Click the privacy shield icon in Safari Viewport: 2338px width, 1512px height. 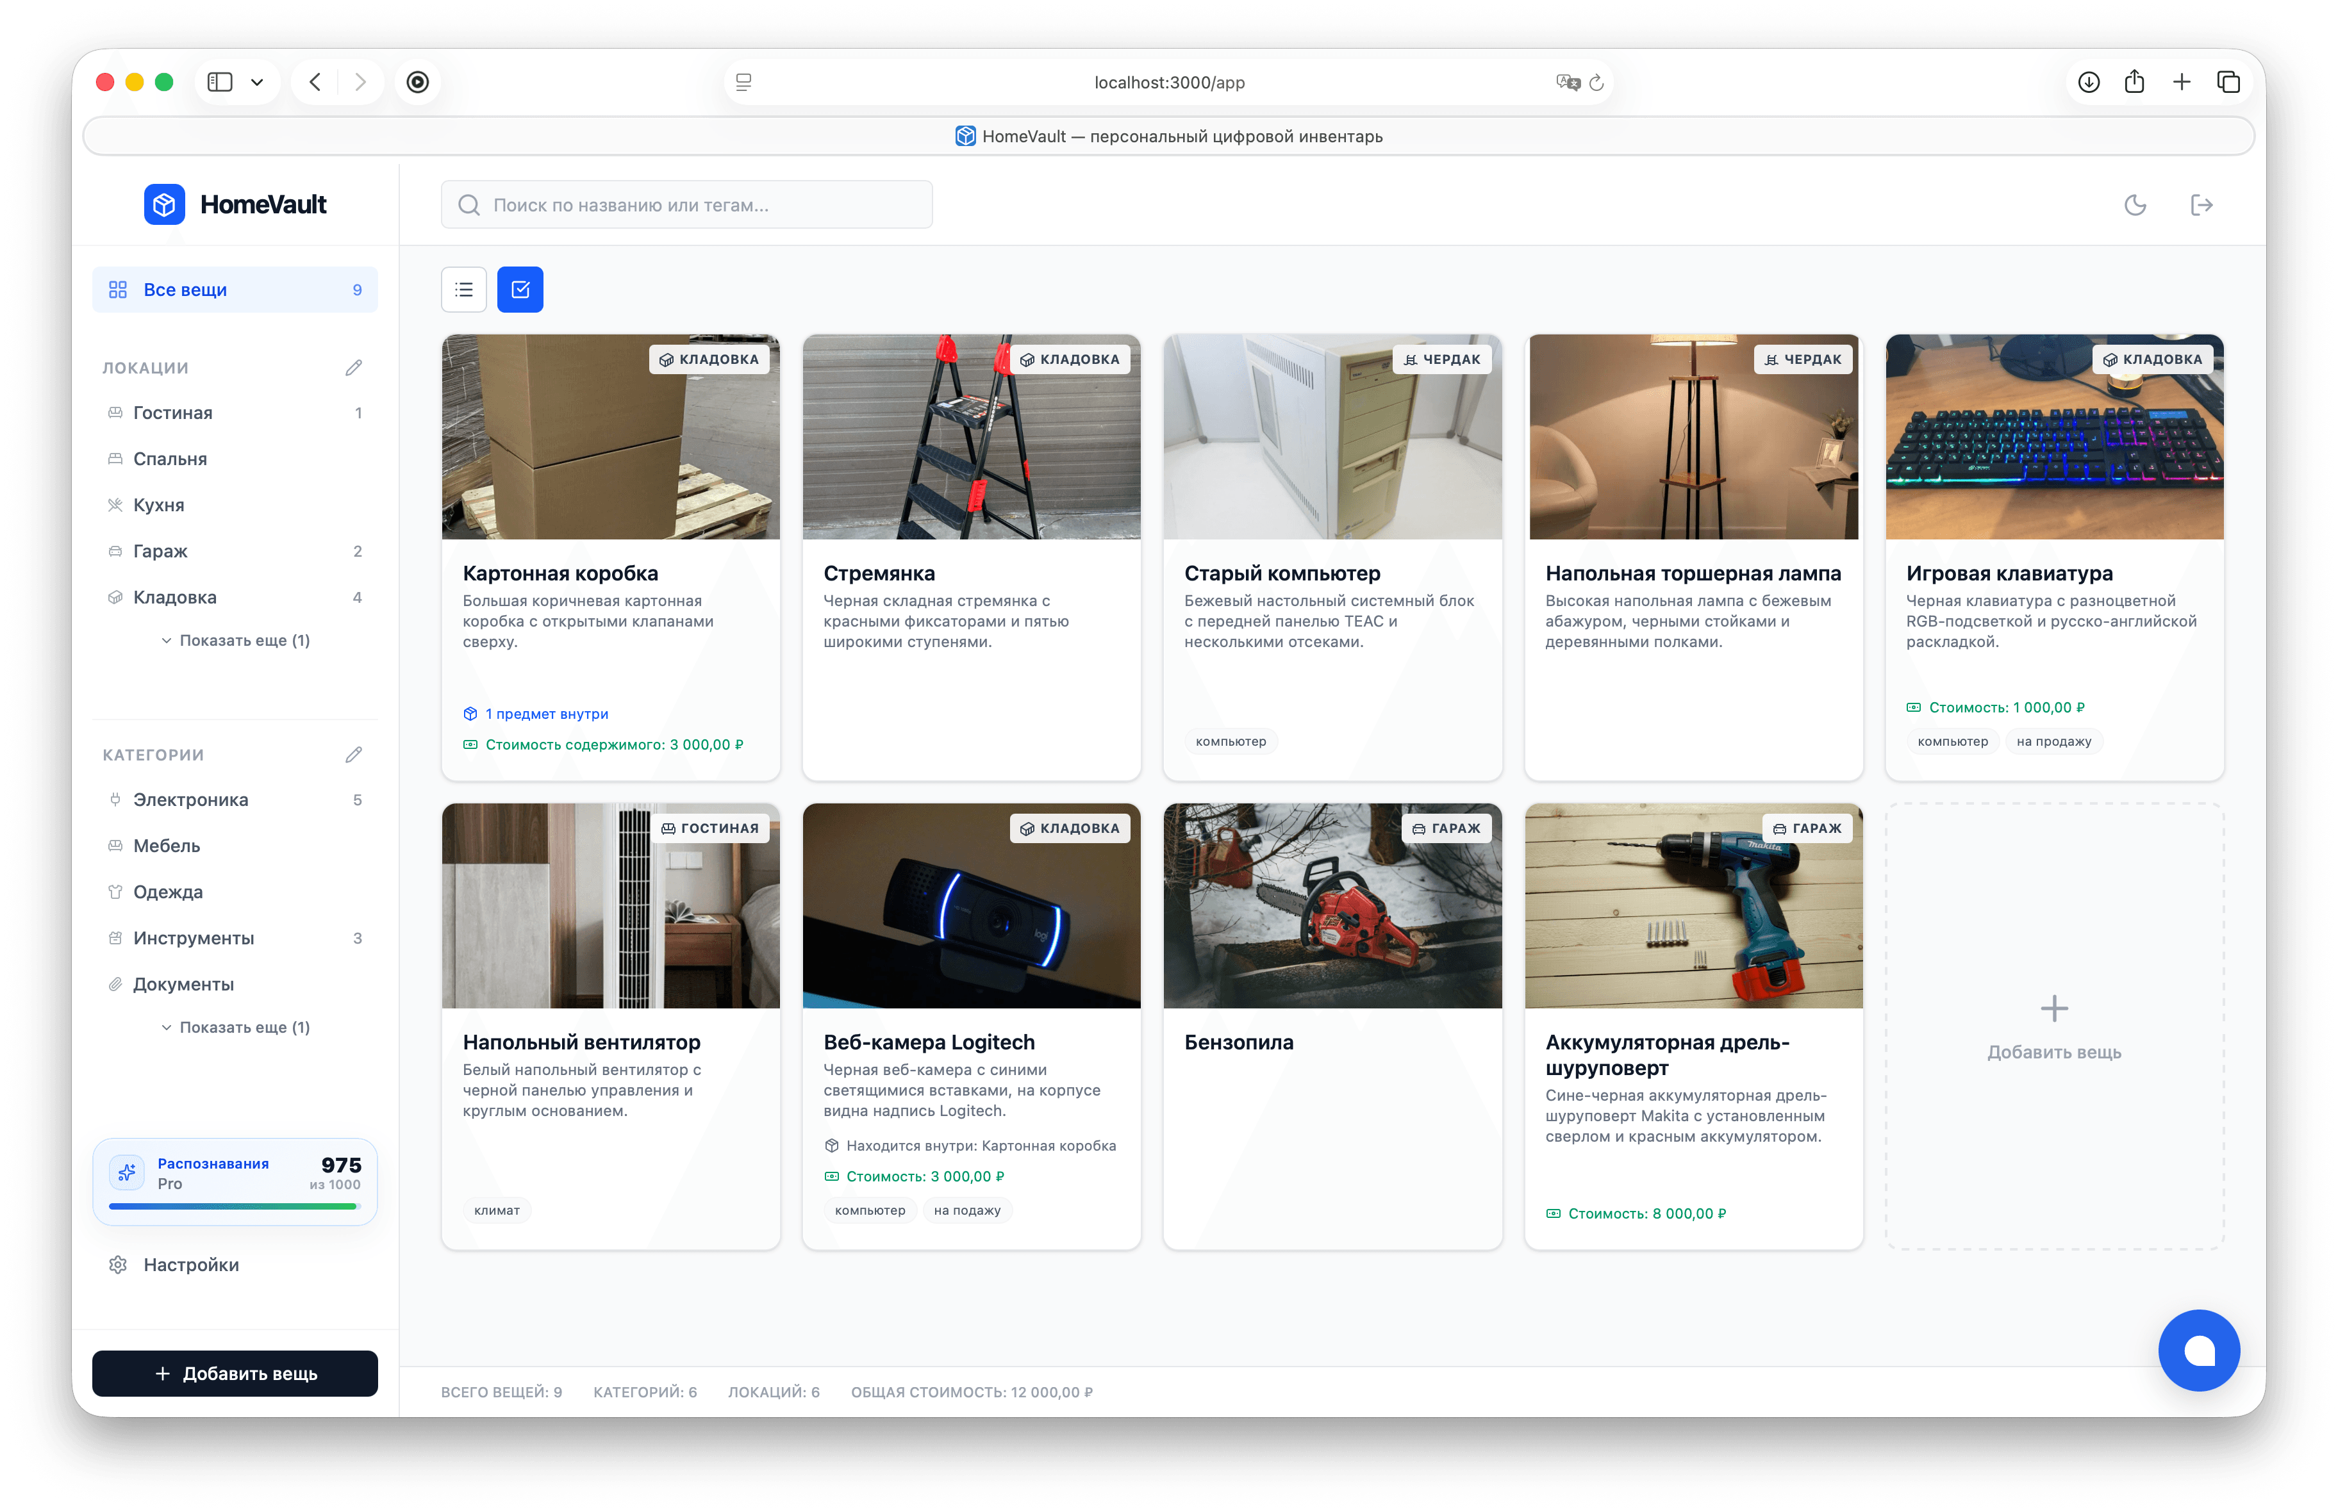click(x=419, y=83)
